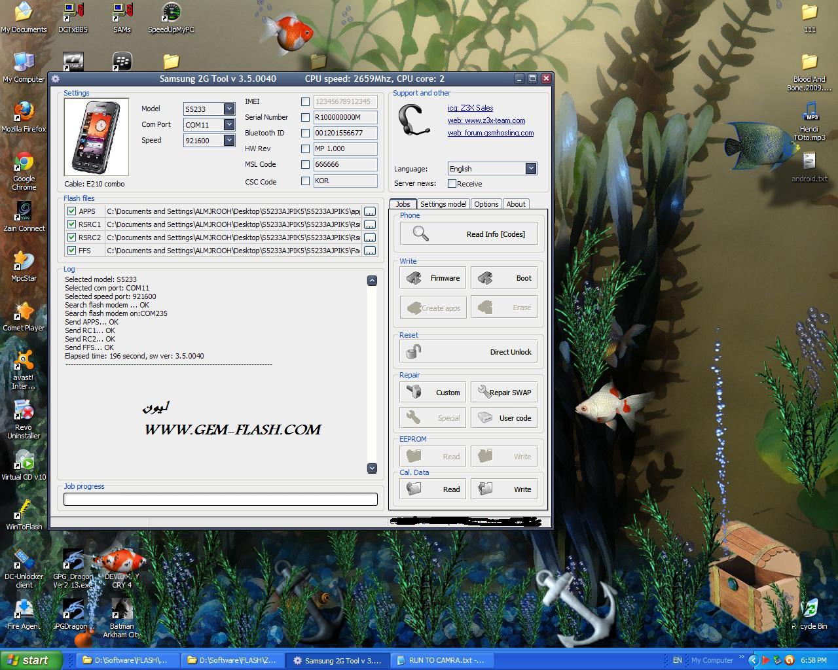Click the icq: Z3X Sales link
Viewport: 838px width, 670px height.
[471, 108]
